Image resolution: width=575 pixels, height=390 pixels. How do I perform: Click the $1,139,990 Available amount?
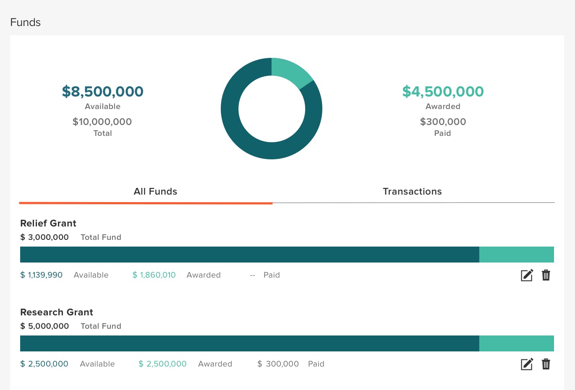(x=42, y=275)
